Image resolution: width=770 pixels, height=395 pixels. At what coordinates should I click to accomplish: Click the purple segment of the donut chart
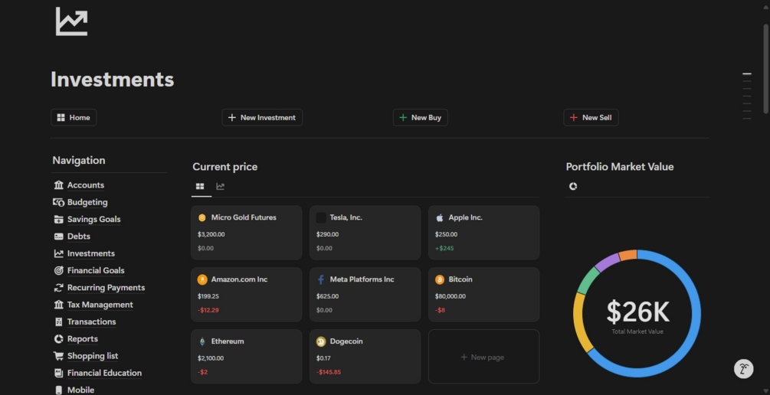tap(607, 262)
